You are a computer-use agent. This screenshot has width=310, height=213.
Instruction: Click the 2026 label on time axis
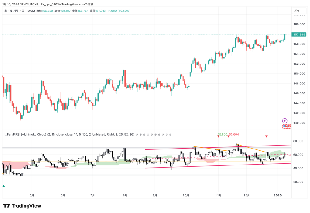(x=278, y=195)
